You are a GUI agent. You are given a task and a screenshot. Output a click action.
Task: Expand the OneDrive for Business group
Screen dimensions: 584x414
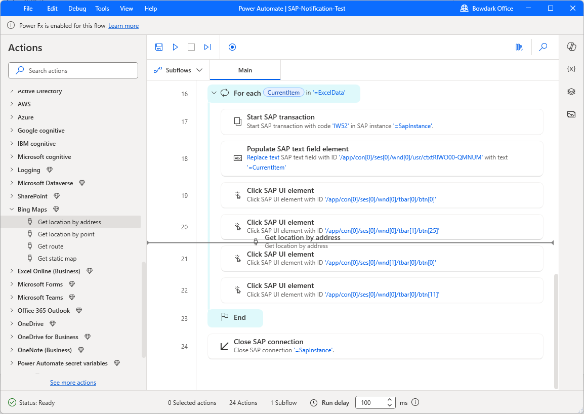coord(12,337)
